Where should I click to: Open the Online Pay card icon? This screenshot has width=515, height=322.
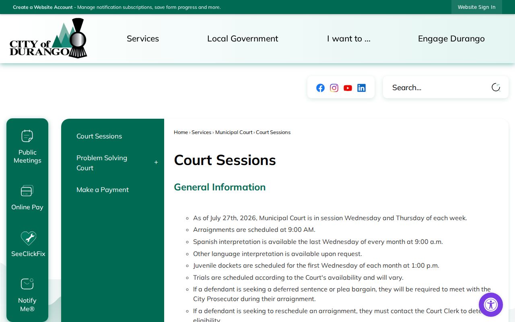pyautogui.click(x=27, y=191)
